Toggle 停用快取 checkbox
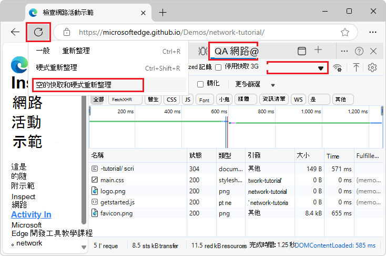Image resolution: width=386 pixels, height=256 pixels. (x=218, y=67)
